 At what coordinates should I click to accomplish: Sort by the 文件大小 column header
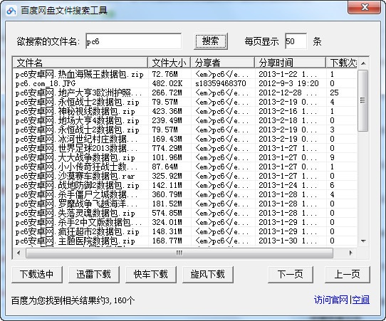click(169, 63)
